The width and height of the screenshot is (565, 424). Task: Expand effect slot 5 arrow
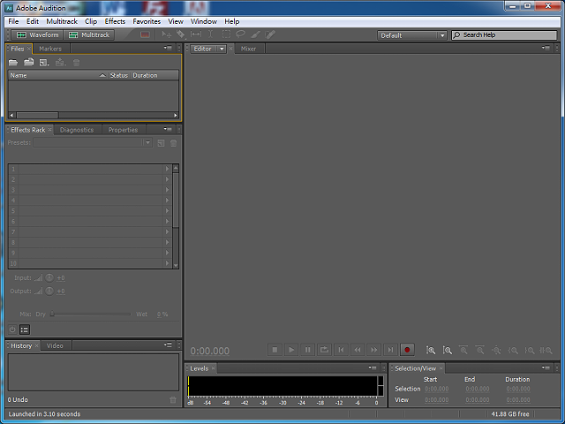pos(167,210)
